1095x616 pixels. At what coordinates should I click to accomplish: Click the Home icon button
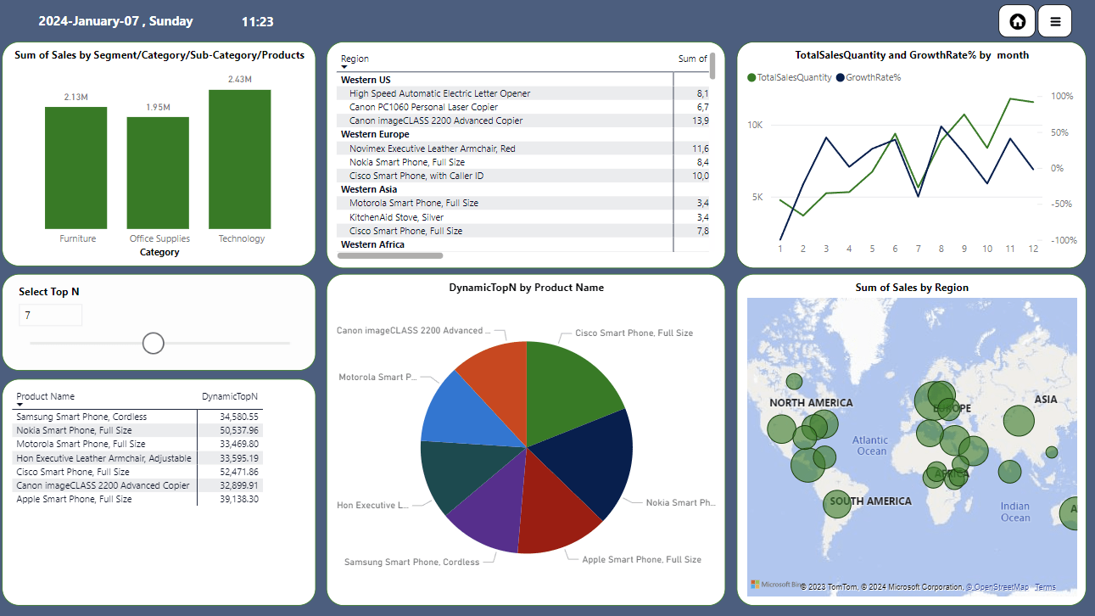click(x=1017, y=21)
